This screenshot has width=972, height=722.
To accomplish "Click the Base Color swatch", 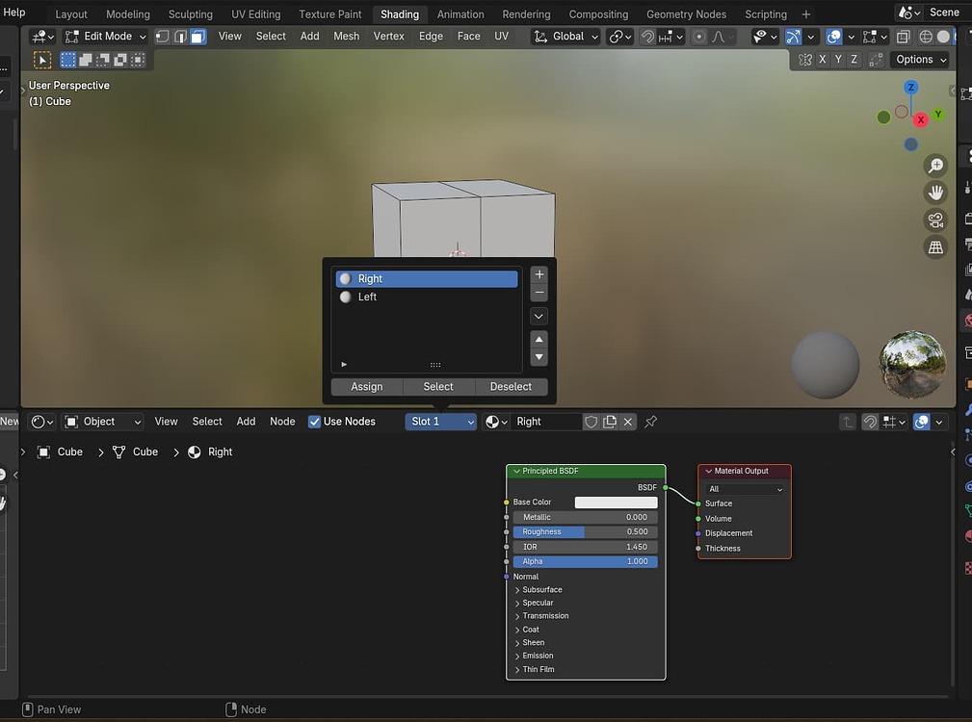I will (x=616, y=502).
